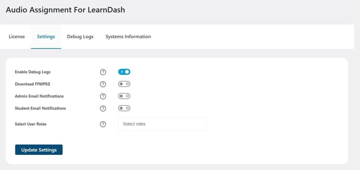Open the Debug Logs tab
This screenshot has width=360, height=170.
tap(80, 37)
